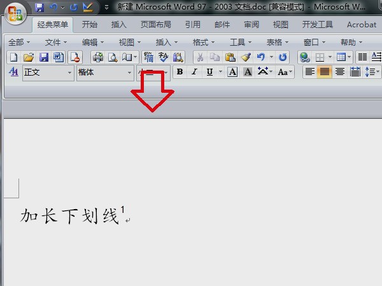The width and height of the screenshot is (382, 286).
Task: Open the font name dropdown 楷体
Action: coord(129,72)
